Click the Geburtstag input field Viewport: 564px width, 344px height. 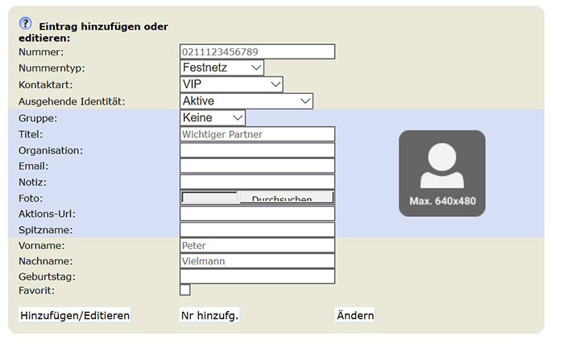(x=257, y=276)
